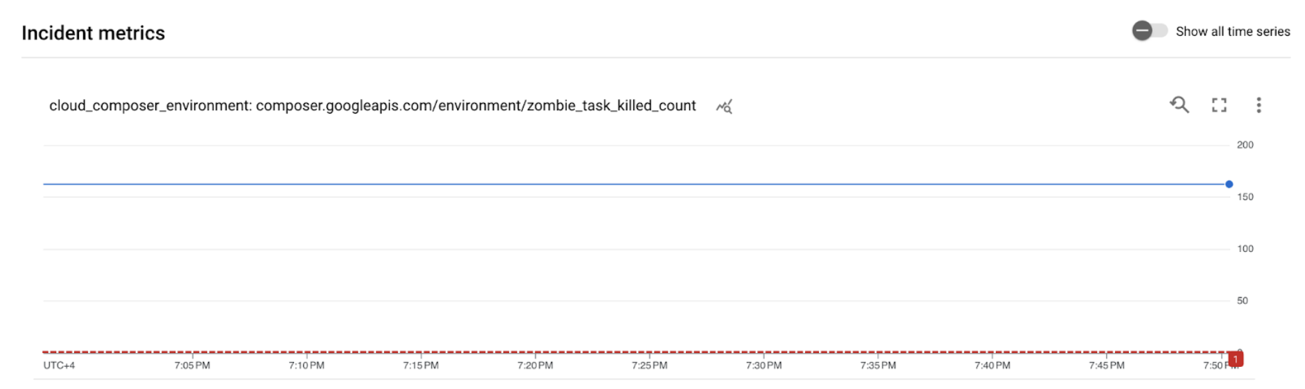Image resolution: width=1305 pixels, height=389 pixels.
Task: Click the 7:15 PM time axis label
Action: tap(421, 365)
